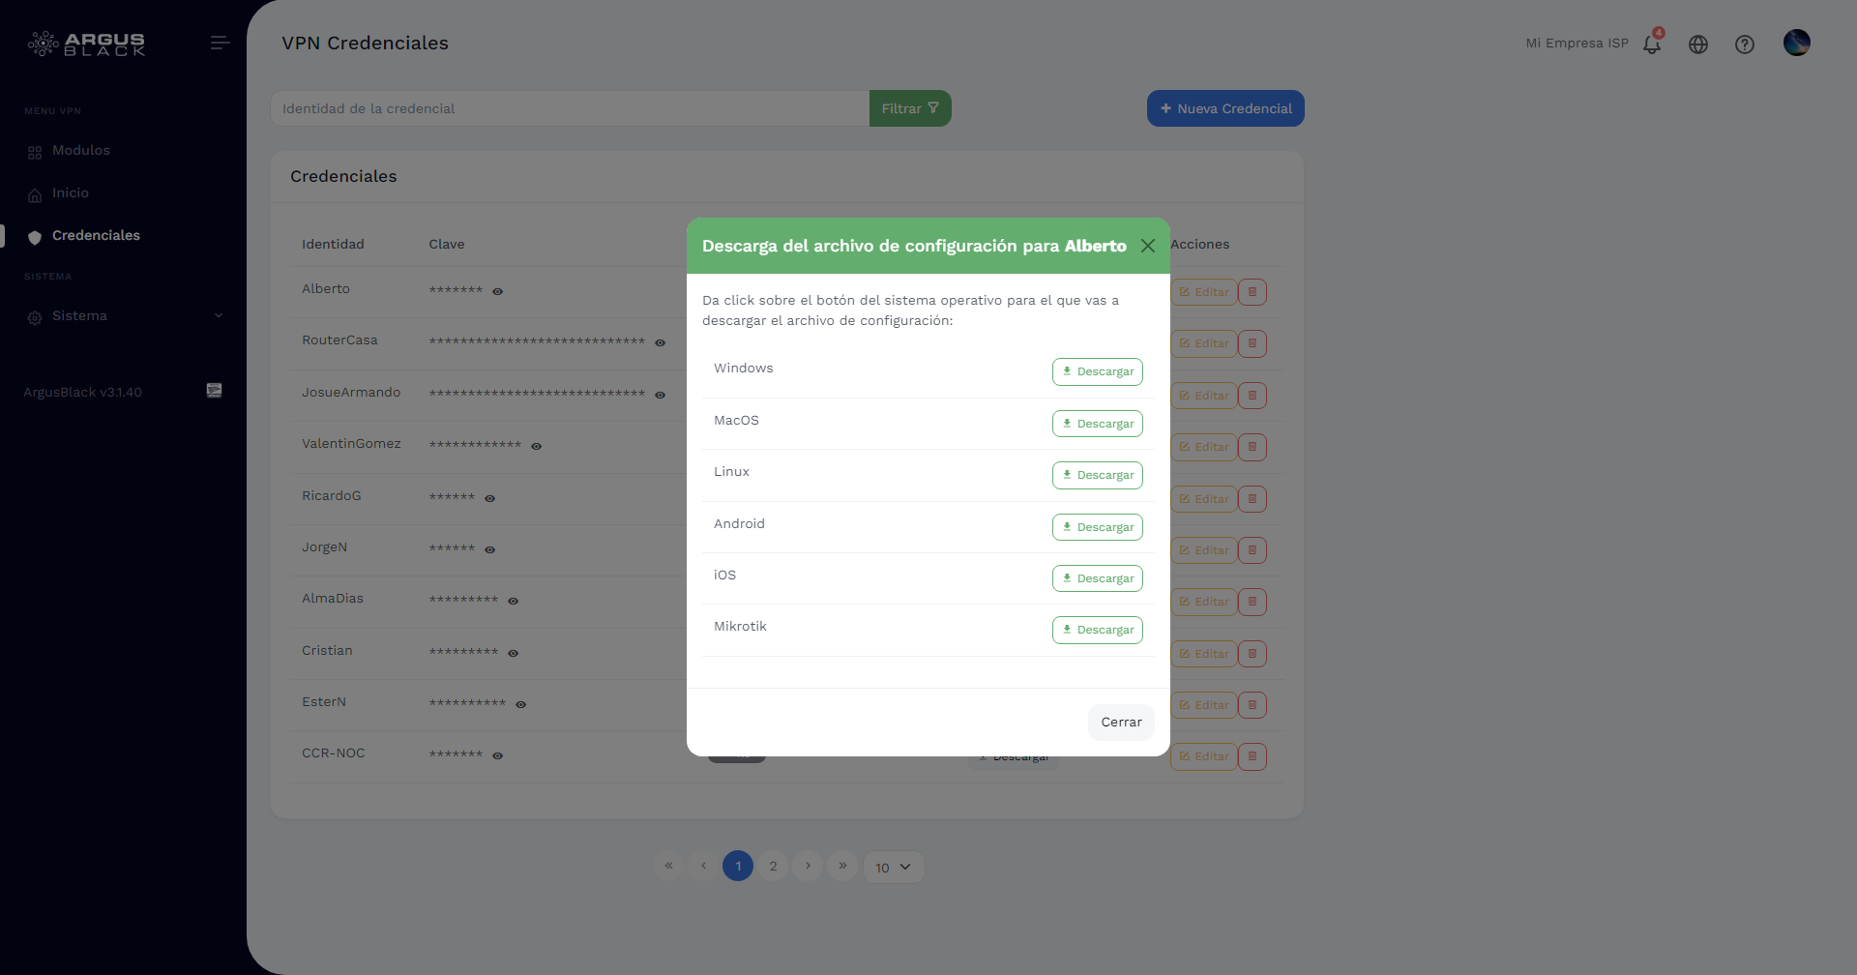Screen dimensions: 1857x975
Task: Delete the JosueArmando credential
Action: [1253, 396]
